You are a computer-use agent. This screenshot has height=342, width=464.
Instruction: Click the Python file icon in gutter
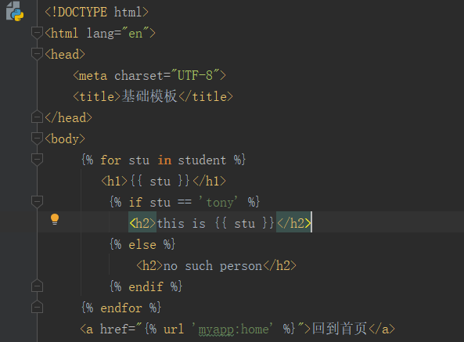tap(15, 11)
